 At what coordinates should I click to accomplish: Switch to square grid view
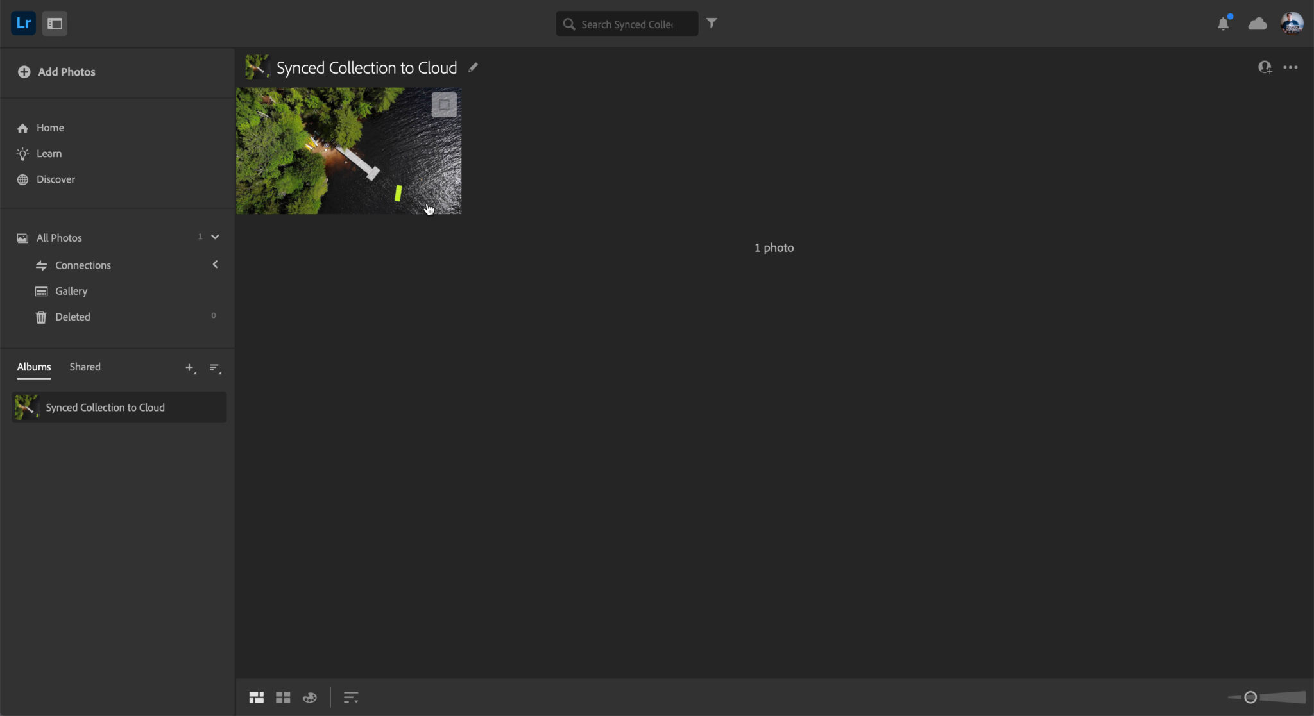click(283, 697)
